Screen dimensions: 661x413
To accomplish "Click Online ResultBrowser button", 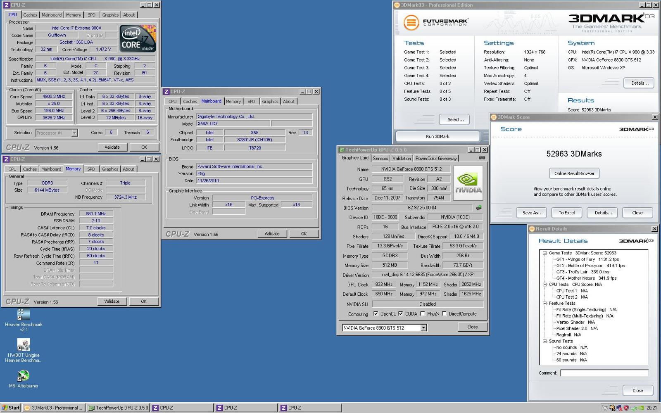I will click(x=574, y=173).
